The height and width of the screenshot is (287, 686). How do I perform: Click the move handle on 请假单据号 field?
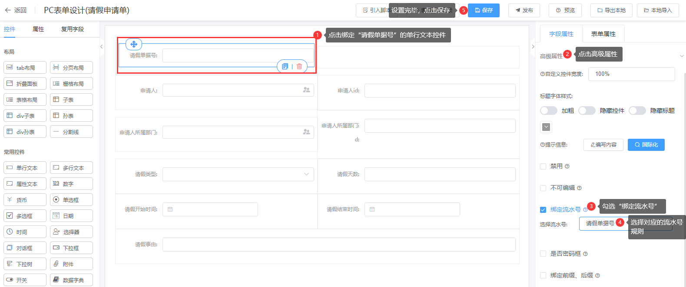click(x=134, y=44)
